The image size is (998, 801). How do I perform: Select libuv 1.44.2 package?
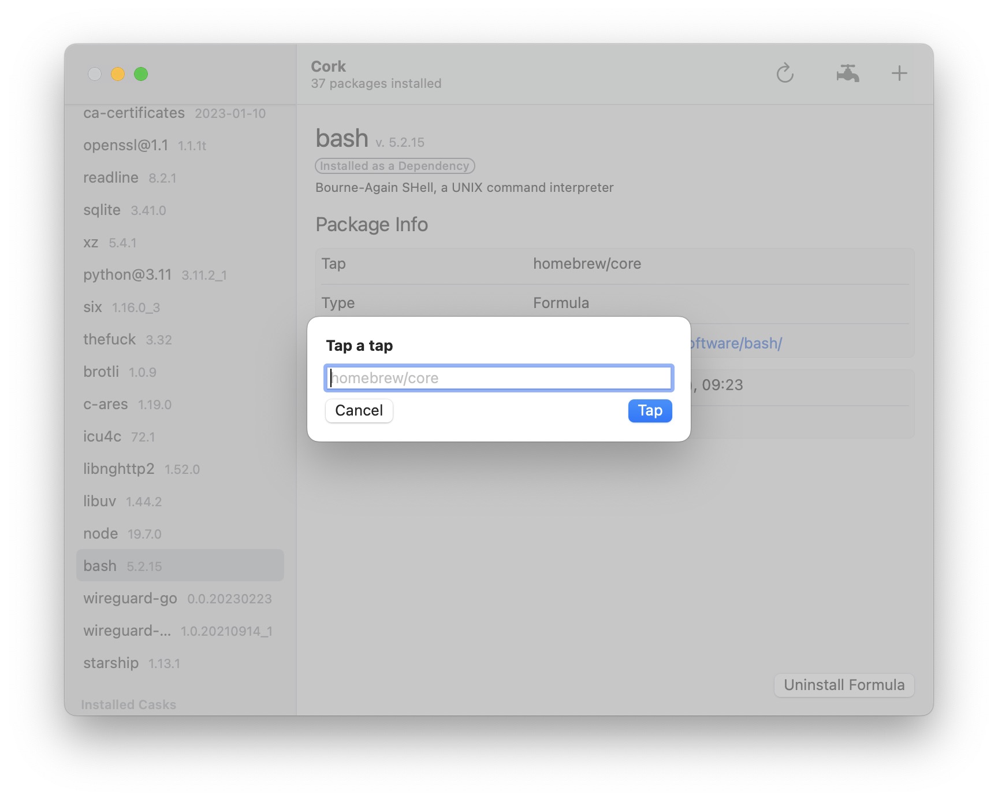pos(180,501)
